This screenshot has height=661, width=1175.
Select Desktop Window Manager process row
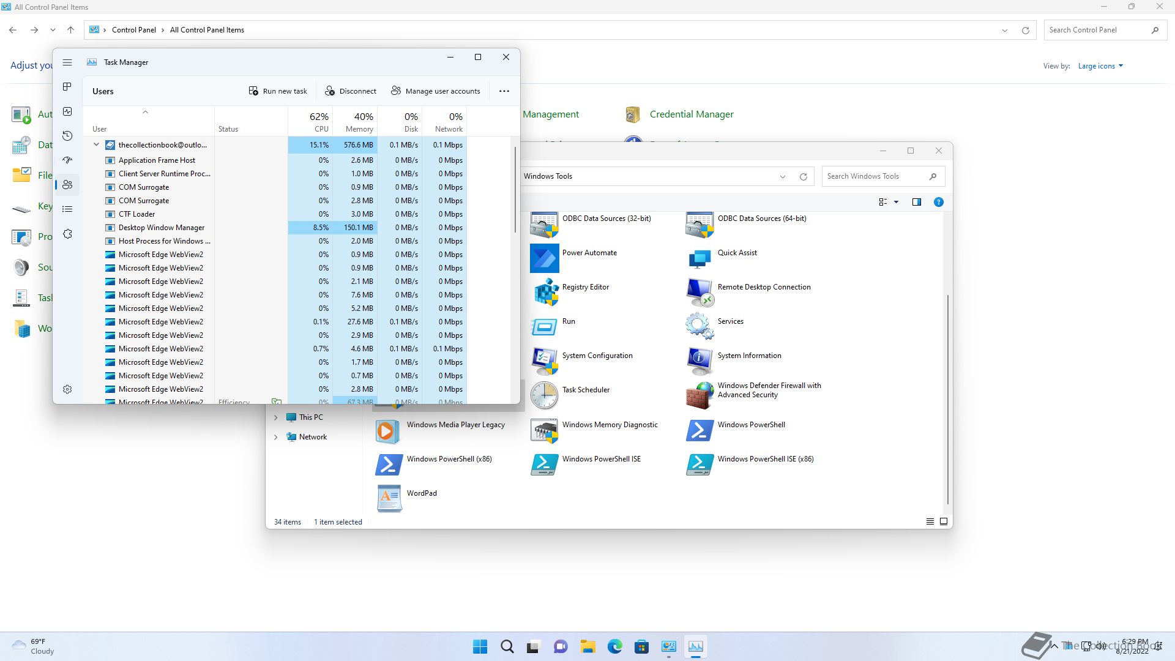(275, 228)
